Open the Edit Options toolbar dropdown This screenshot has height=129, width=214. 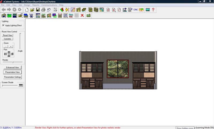[66, 16]
